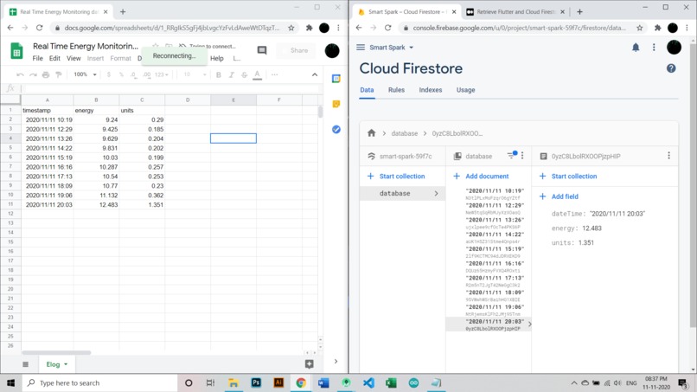Open Visual Studio Code from the taskbar
Viewport: 697px width, 392px height.
(368, 382)
